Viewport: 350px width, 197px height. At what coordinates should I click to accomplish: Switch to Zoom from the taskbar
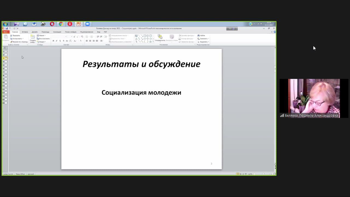(x=87, y=24)
